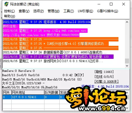Viewport: 132px width, 113px height.
Task: Click the HumSave:0 HeroSave:0 status line
Action: coord(18,71)
